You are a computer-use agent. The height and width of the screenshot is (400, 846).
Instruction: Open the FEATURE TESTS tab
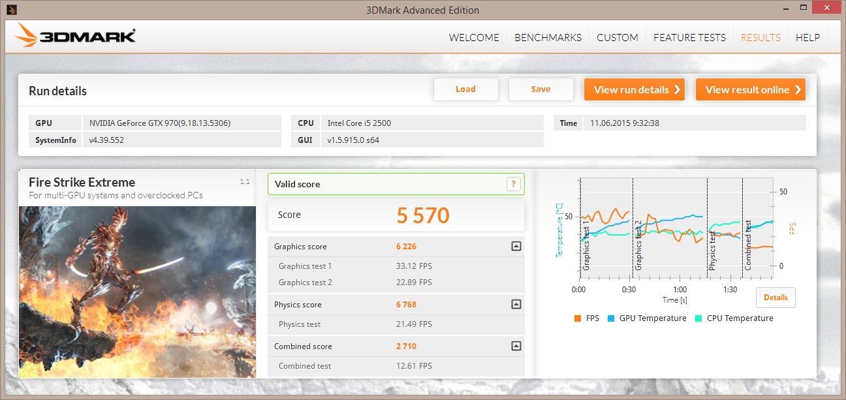689,38
